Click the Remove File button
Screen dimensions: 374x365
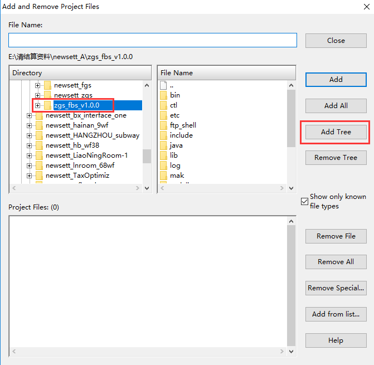(x=336, y=236)
